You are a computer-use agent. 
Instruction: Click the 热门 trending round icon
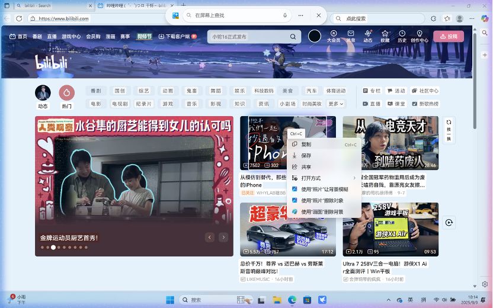(66, 93)
